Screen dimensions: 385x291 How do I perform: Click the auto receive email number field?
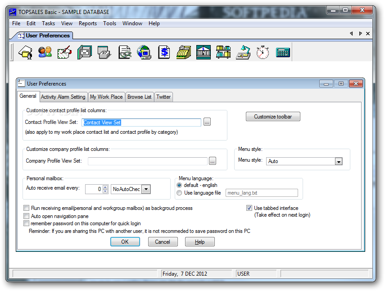(x=94, y=189)
